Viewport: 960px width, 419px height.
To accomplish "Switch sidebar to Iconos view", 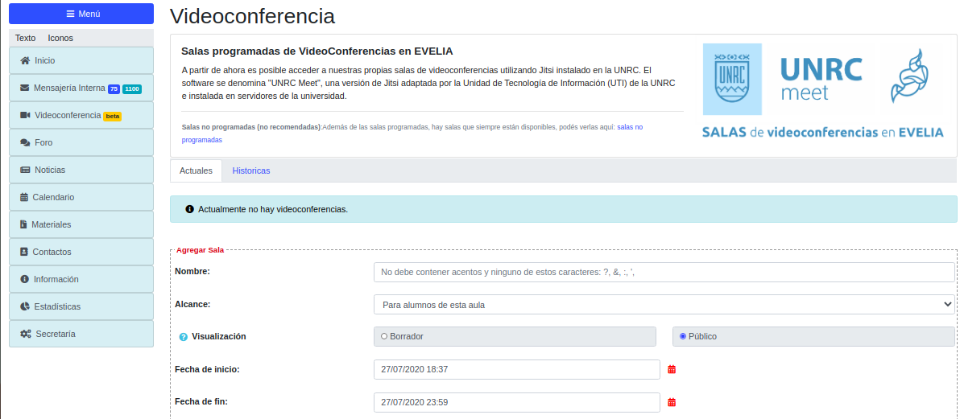I will 60,38.
